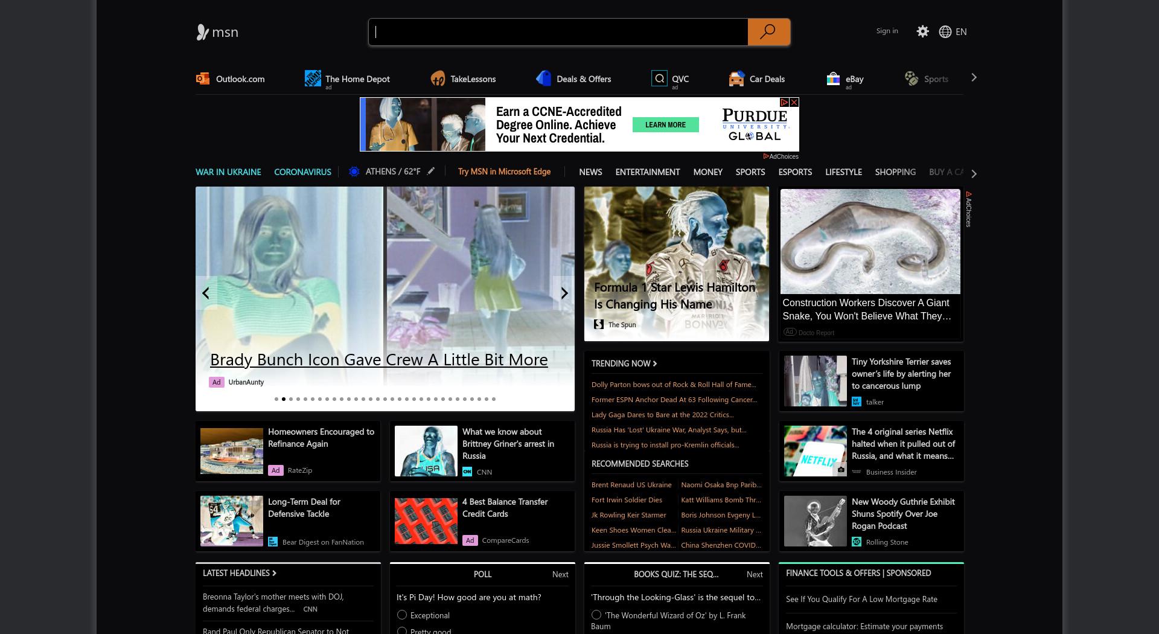The image size is (1159, 634).
Task: Open the ESPORTS category
Action: (795, 172)
